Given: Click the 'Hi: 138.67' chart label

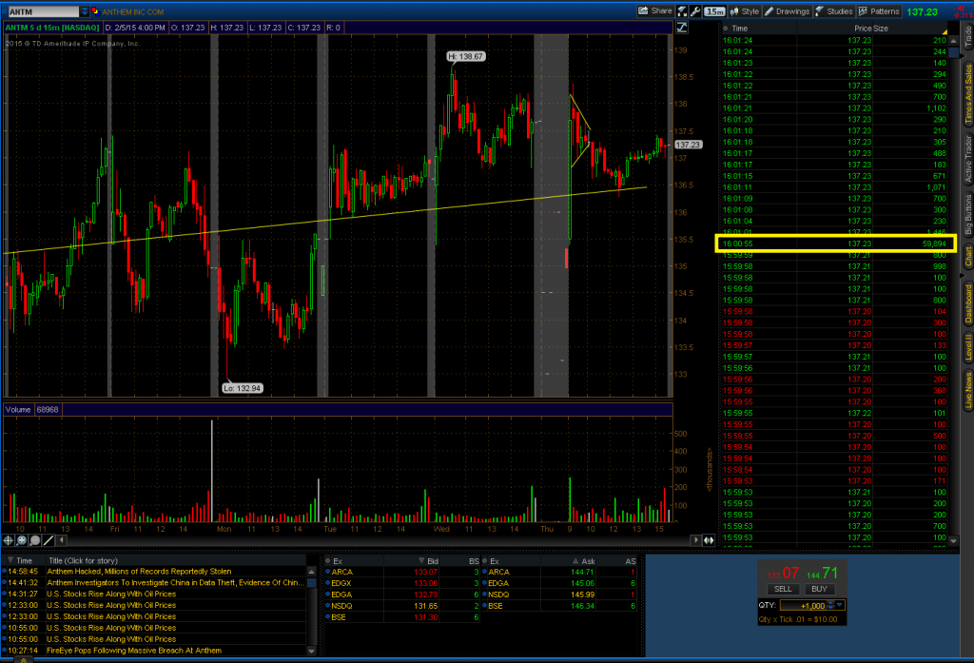Looking at the screenshot, I should [x=466, y=56].
